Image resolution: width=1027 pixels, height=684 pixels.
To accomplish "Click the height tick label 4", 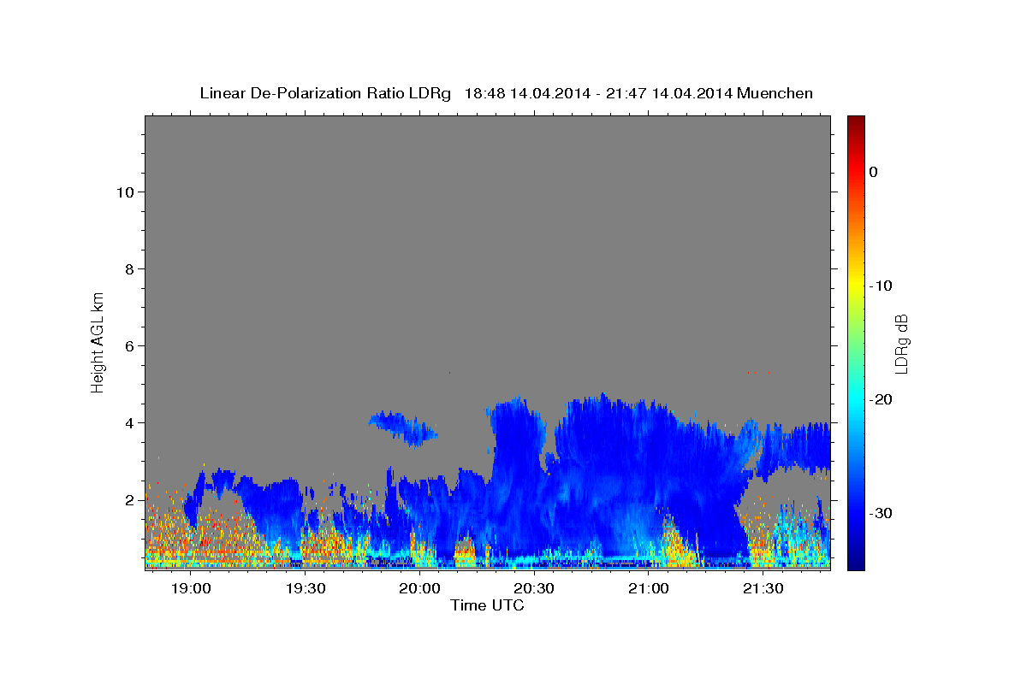I will pyautogui.click(x=129, y=423).
